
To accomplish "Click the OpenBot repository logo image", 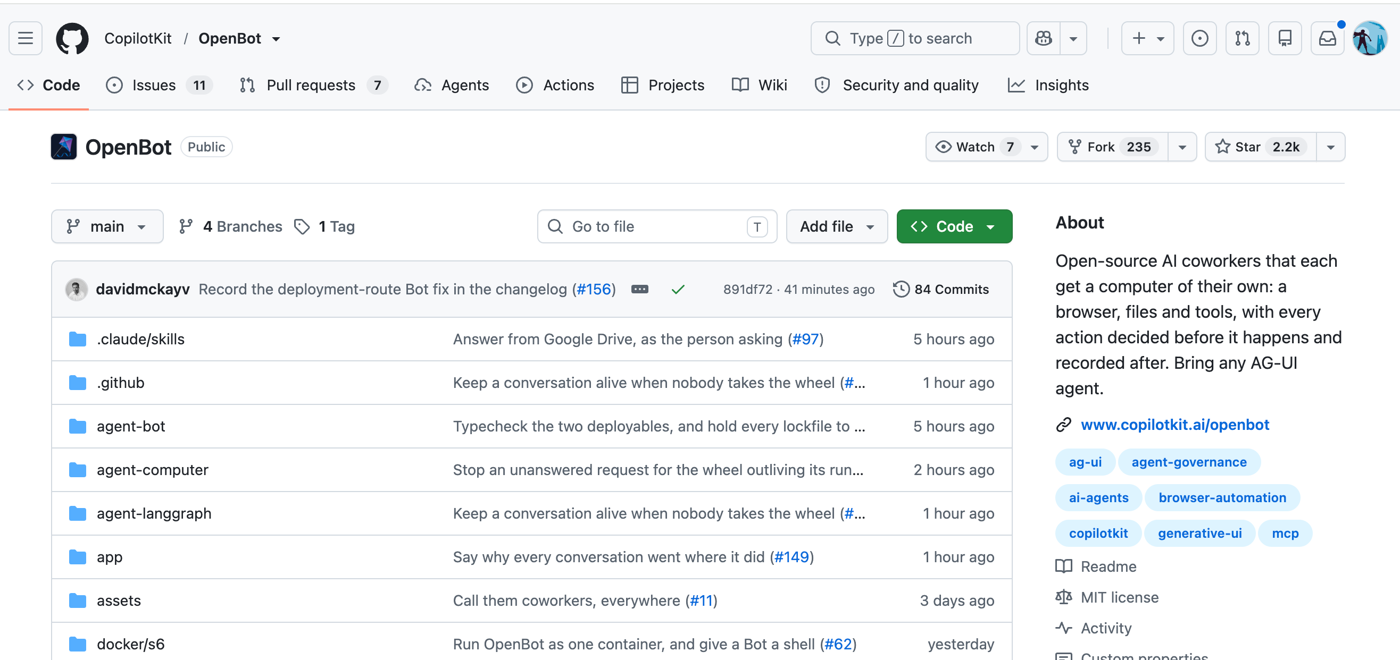I will pyautogui.click(x=64, y=147).
